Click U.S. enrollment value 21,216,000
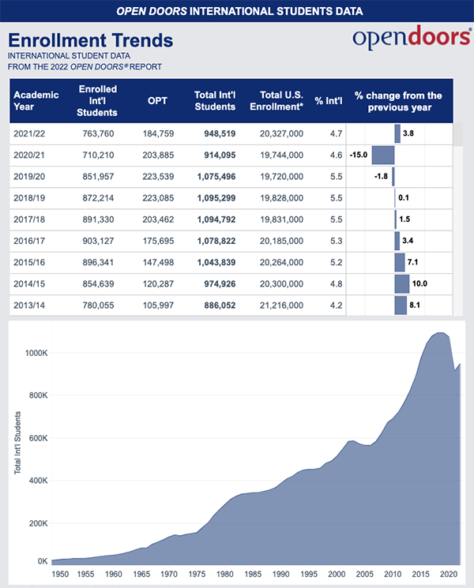This screenshot has height=588, width=474. pos(281,305)
